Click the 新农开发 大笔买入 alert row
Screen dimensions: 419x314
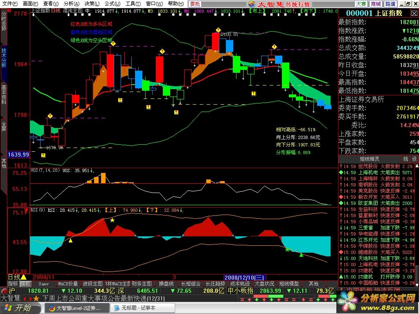376,197
